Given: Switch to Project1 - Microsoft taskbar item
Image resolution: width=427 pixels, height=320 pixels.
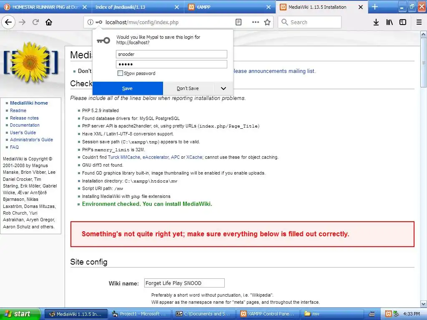Looking at the screenshot, I should (x=140, y=314).
